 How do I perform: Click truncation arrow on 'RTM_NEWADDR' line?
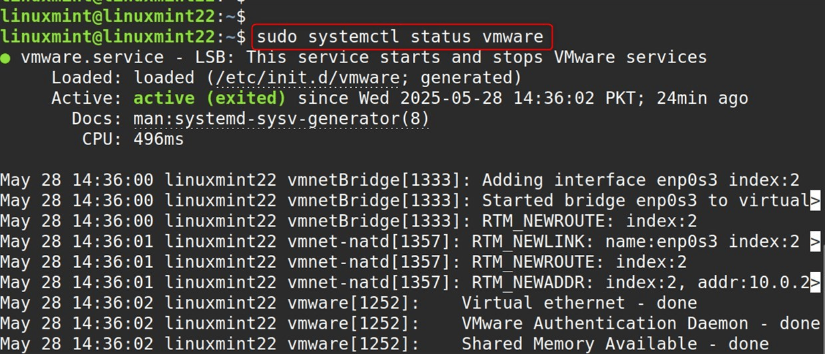815,284
